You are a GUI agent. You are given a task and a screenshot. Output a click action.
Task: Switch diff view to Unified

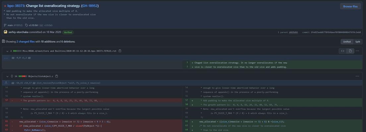pos(347,42)
